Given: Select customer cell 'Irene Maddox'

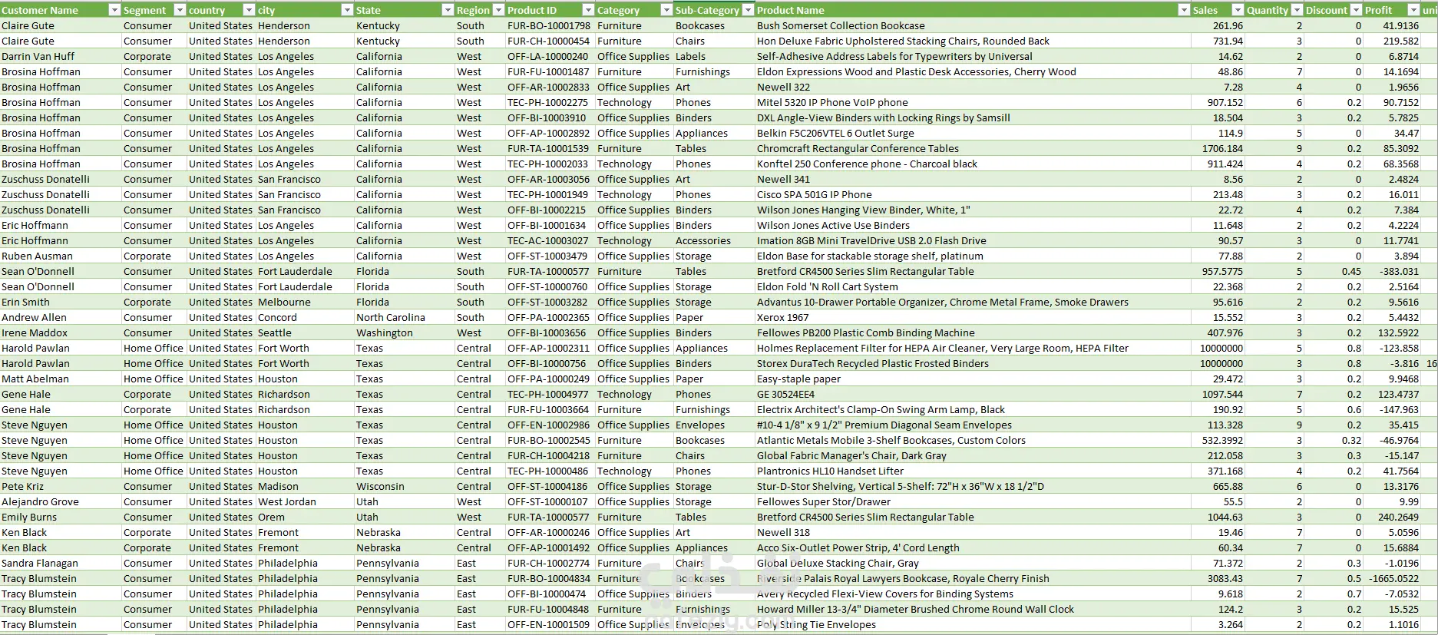Looking at the screenshot, I should [61, 332].
